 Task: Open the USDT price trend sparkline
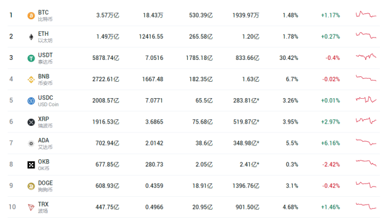pos(366,56)
